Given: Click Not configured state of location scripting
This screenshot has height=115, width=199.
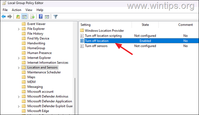Looking at the screenshot, I should coord(145,36).
